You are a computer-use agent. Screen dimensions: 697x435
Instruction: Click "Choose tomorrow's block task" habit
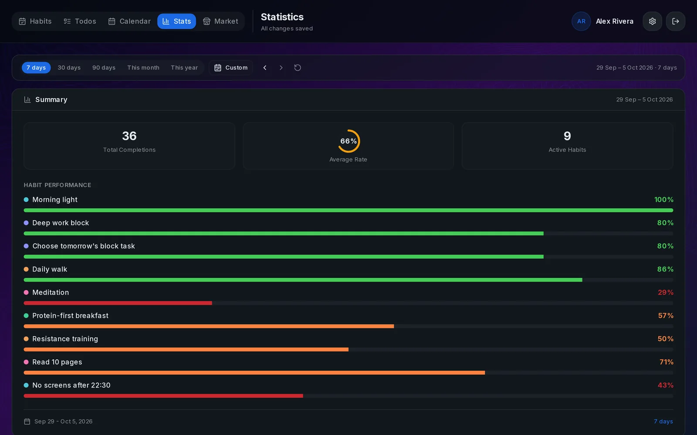84,246
